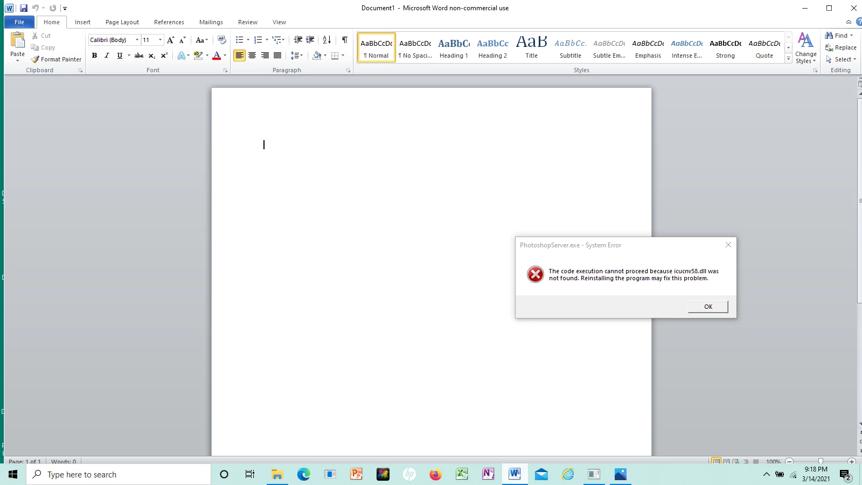This screenshot has width=862, height=485.
Task: Click the Sort A-Z icon
Action: click(x=326, y=40)
